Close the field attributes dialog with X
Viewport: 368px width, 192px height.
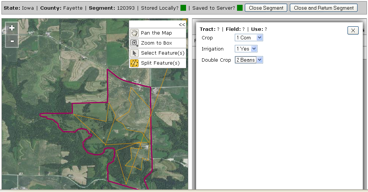pyautogui.click(x=353, y=30)
